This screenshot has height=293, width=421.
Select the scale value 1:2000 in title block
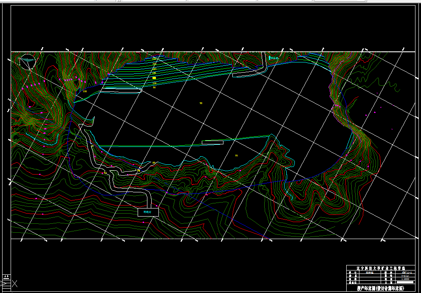(405, 279)
